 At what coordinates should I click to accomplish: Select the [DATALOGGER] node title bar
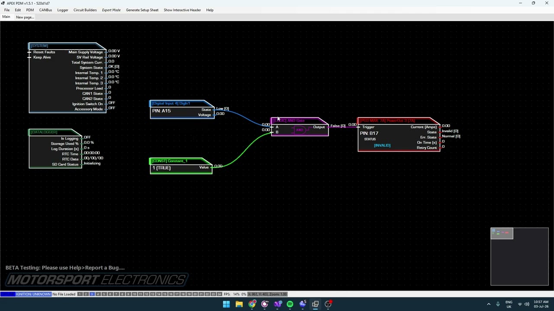coord(55,132)
